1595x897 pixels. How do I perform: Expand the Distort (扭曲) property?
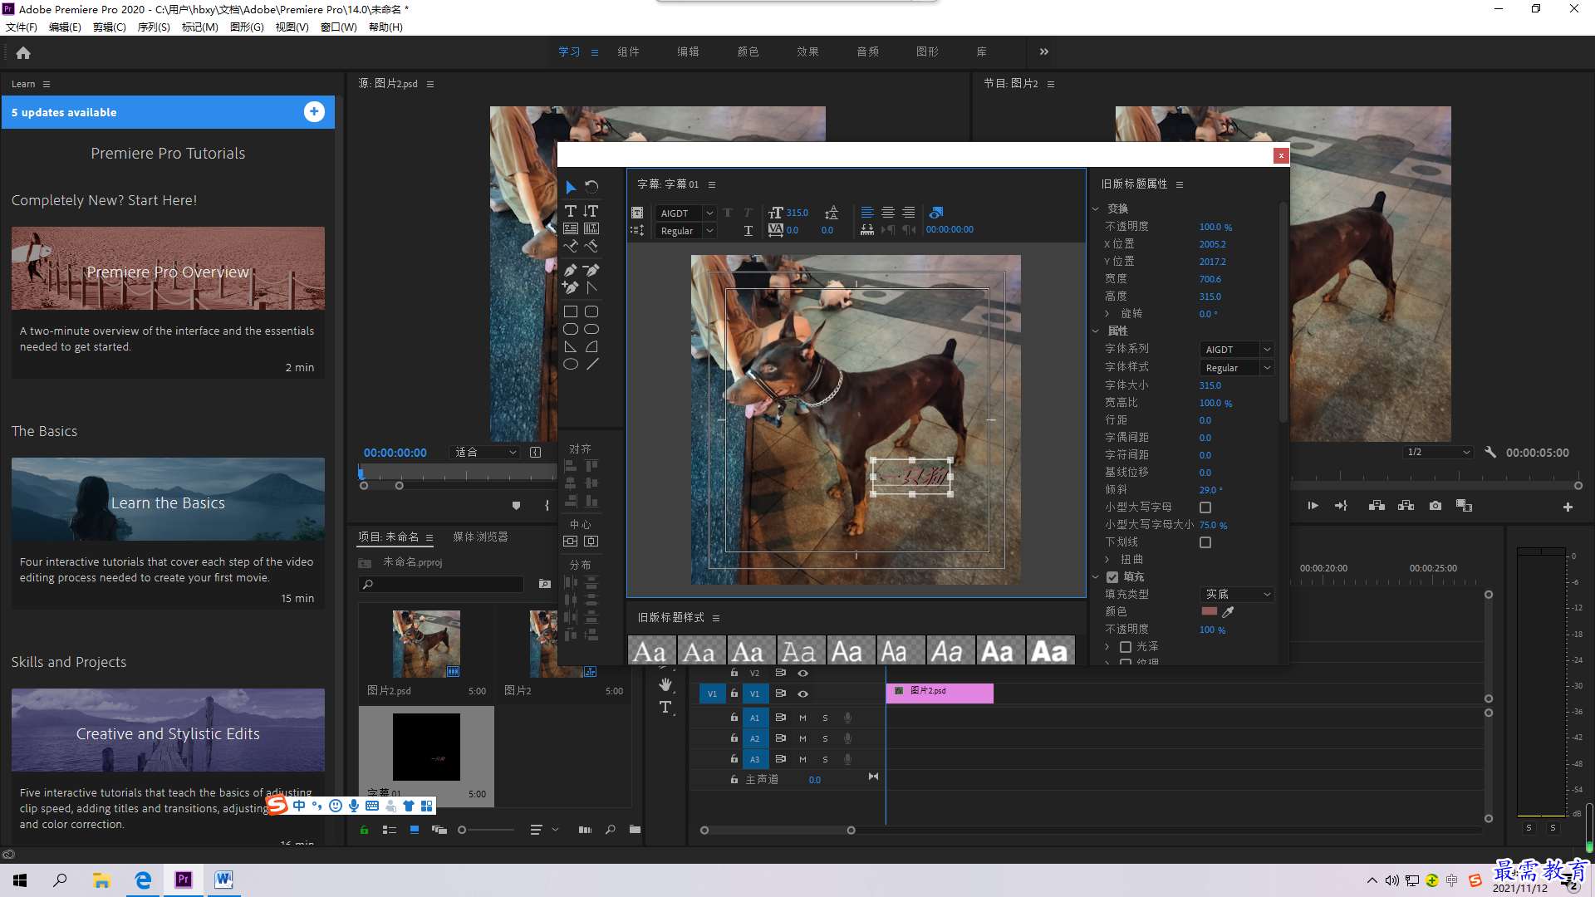pyautogui.click(x=1107, y=560)
